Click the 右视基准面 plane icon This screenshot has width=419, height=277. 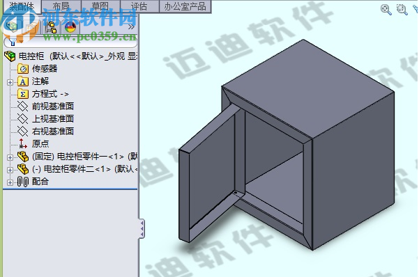pos(23,132)
